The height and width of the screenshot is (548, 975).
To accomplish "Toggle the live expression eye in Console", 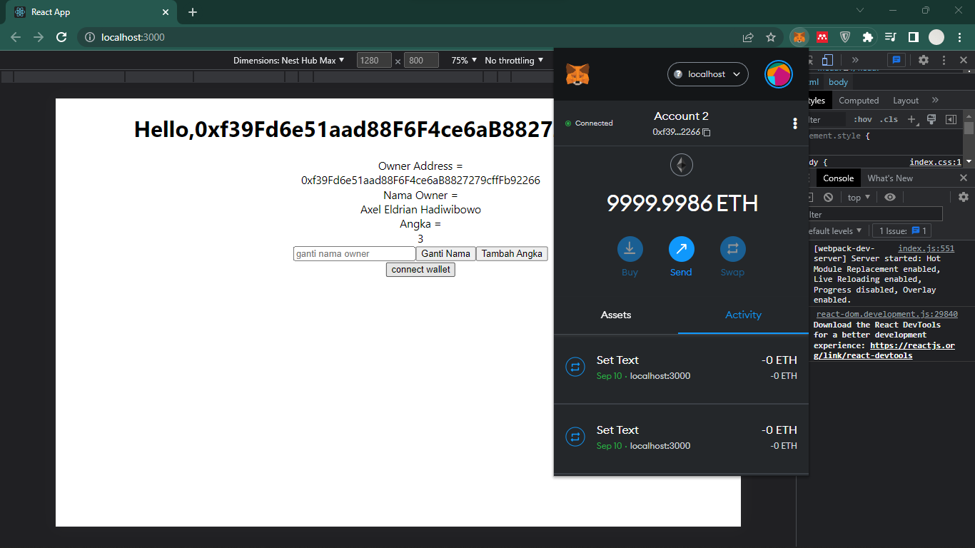I will 889,197.
